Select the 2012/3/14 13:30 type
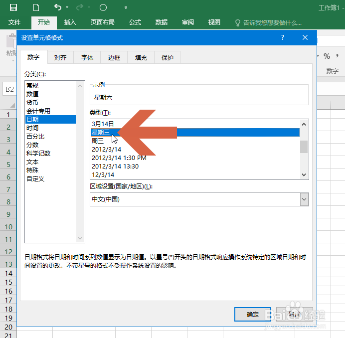The height and width of the screenshot is (338, 345). pos(195,167)
